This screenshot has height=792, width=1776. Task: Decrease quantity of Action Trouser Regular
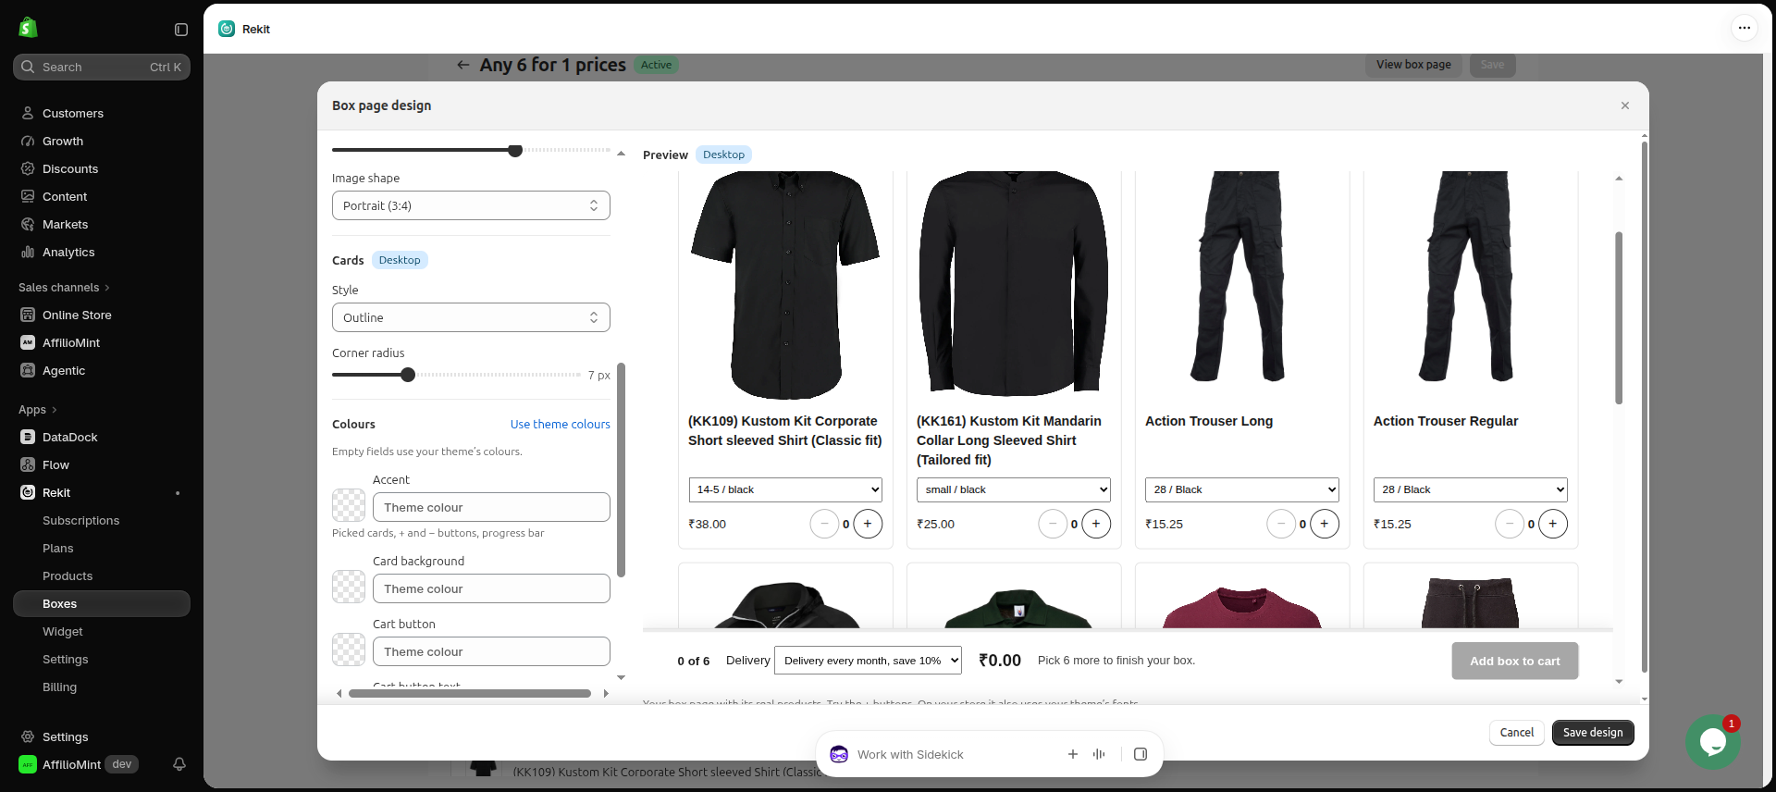point(1510,524)
